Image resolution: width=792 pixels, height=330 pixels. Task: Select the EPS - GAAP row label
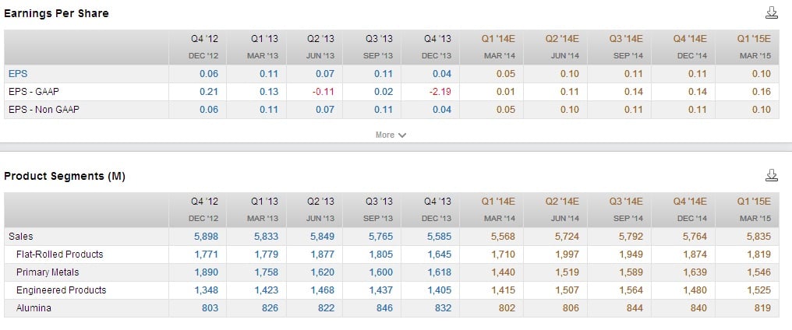34,92
